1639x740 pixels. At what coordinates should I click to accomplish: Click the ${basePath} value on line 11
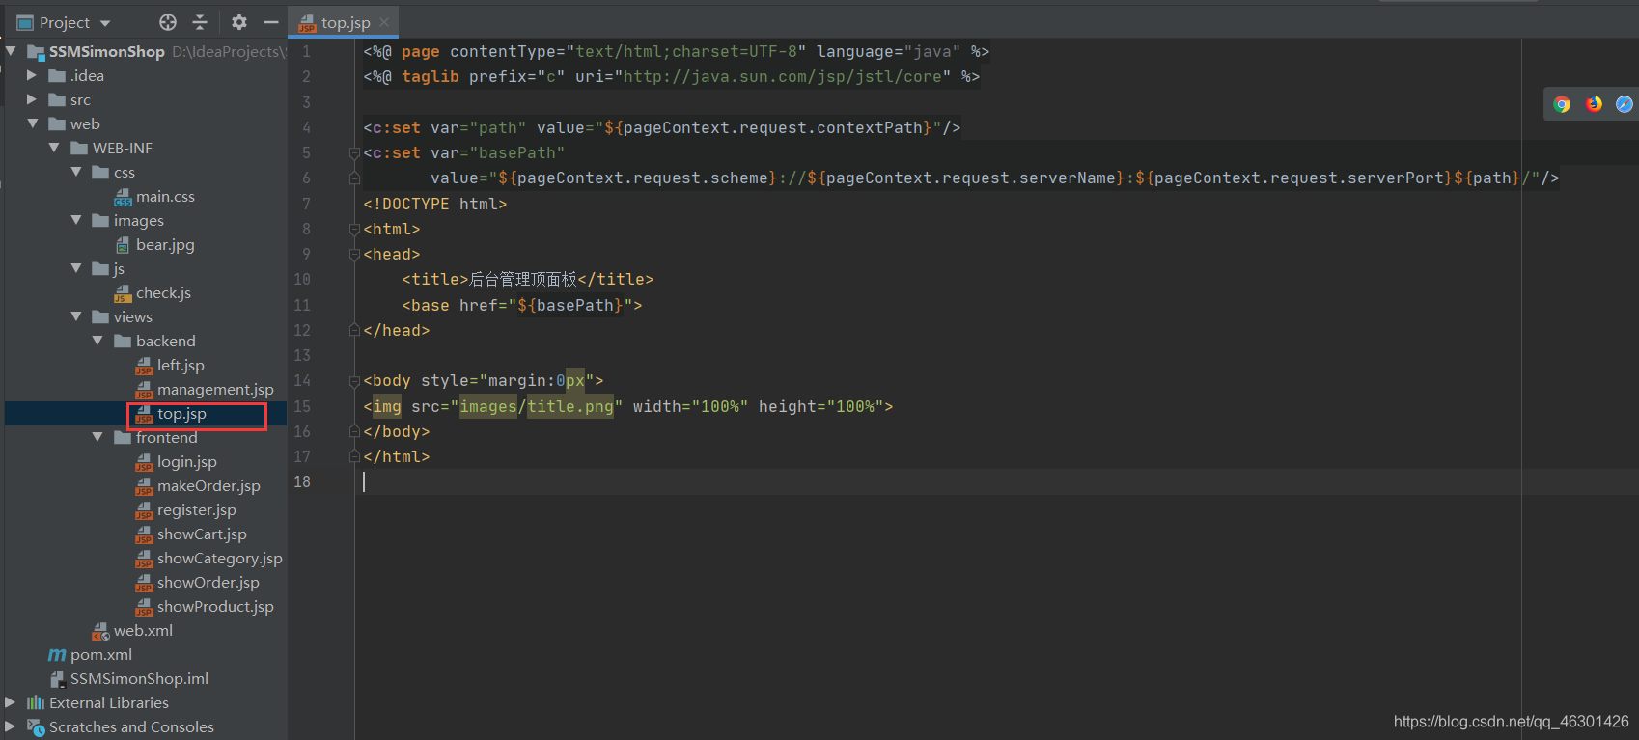(x=570, y=305)
